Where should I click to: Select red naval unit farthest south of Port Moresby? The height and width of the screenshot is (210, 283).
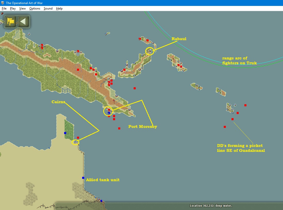[119, 128]
